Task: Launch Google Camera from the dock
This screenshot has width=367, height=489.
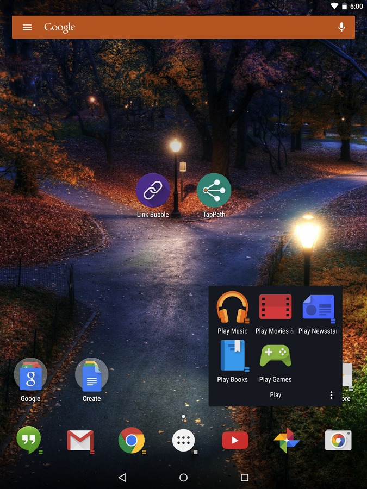Action: 338,440
